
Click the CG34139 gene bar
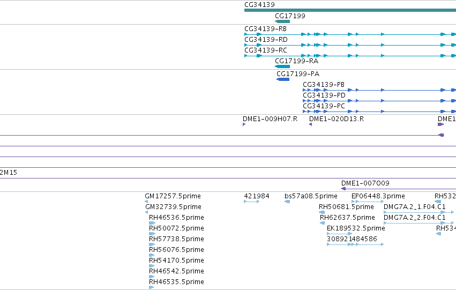click(x=350, y=10)
